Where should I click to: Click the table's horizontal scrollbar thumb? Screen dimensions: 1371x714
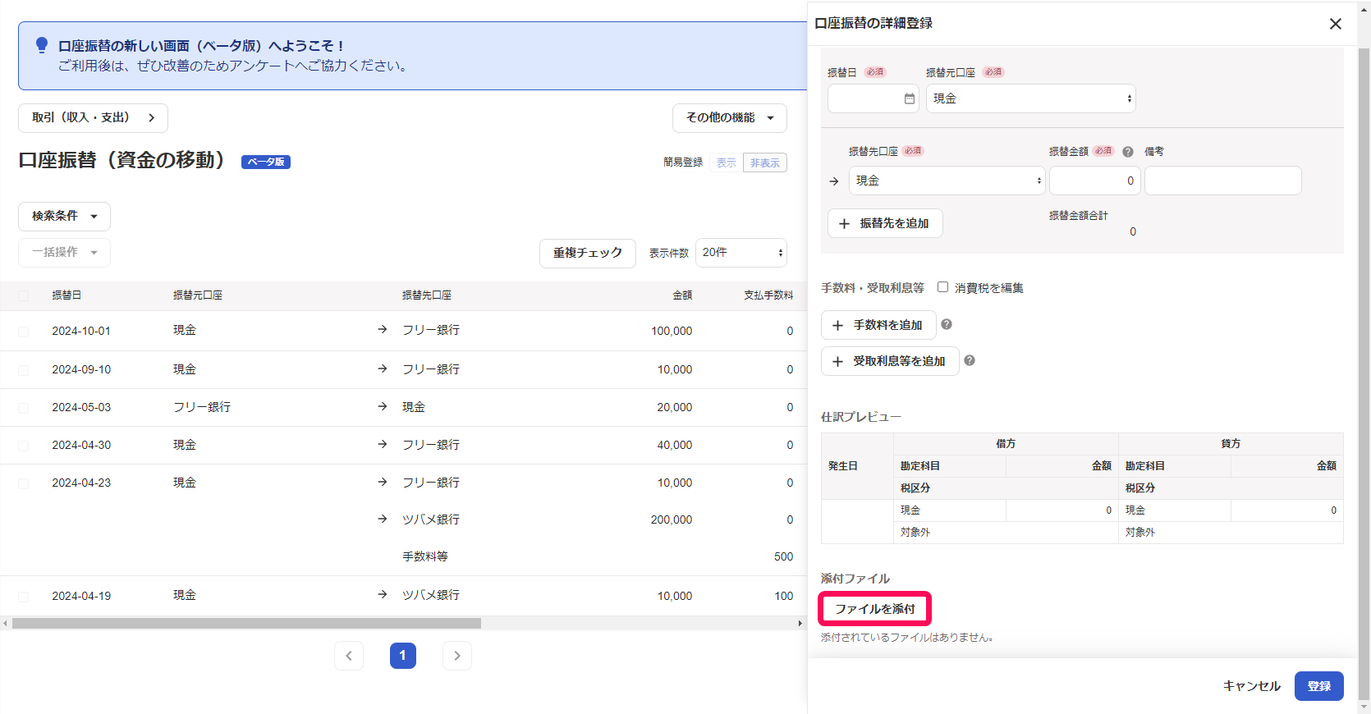246,624
